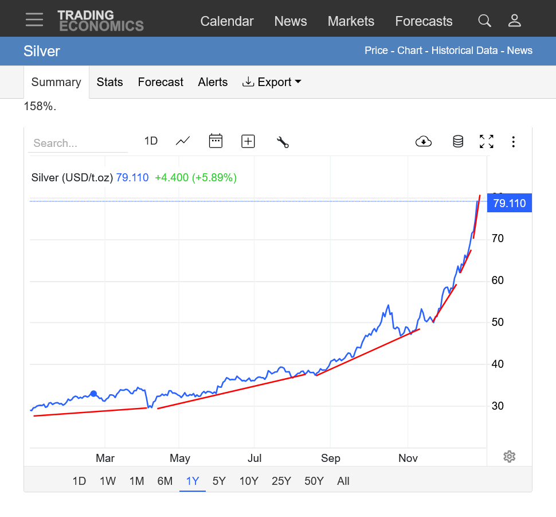The image size is (556, 517).
Task: Open the user account profile icon
Action: click(514, 21)
